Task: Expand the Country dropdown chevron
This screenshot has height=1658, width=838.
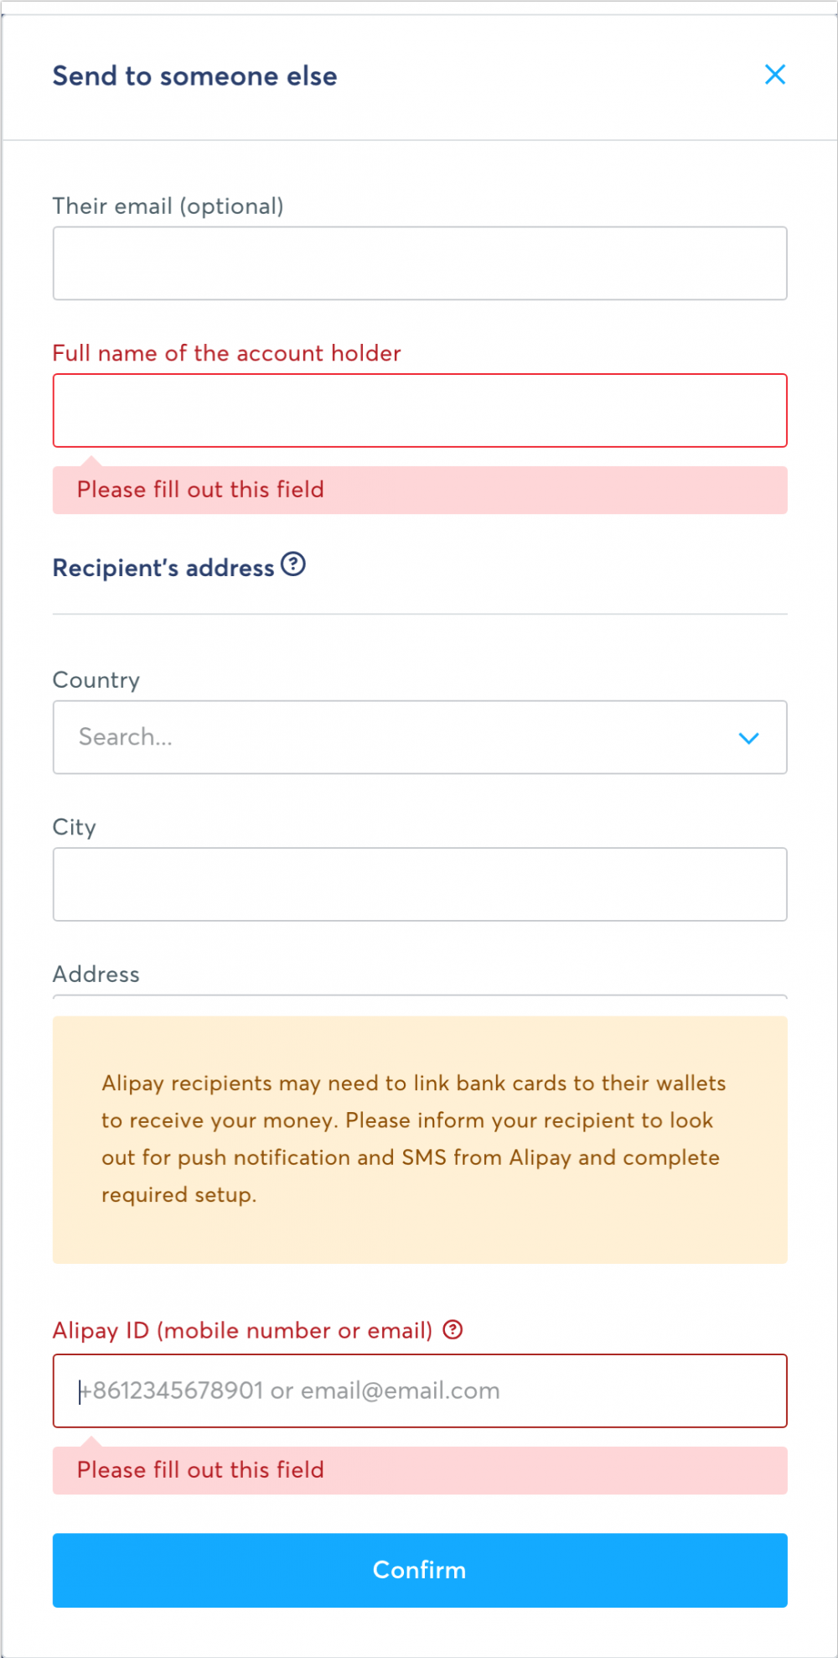Action: point(748,738)
